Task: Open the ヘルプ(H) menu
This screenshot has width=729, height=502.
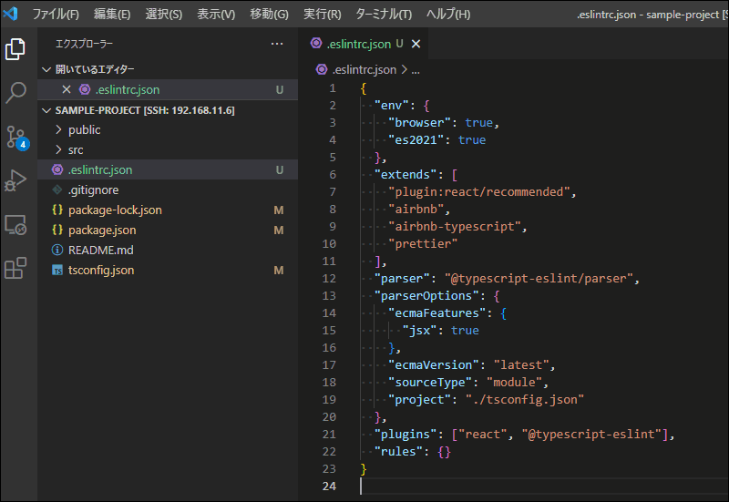Action: click(x=448, y=14)
